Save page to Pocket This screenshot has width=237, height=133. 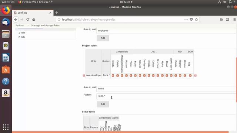pos(191,20)
